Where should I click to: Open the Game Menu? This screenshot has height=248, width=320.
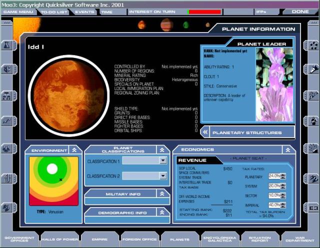click(x=18, y=12)
